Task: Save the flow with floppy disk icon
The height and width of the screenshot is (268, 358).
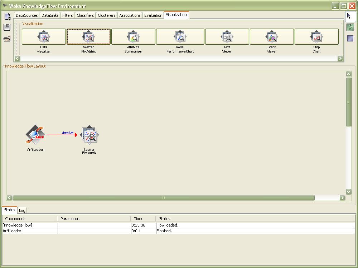Action: click(7, 28)
